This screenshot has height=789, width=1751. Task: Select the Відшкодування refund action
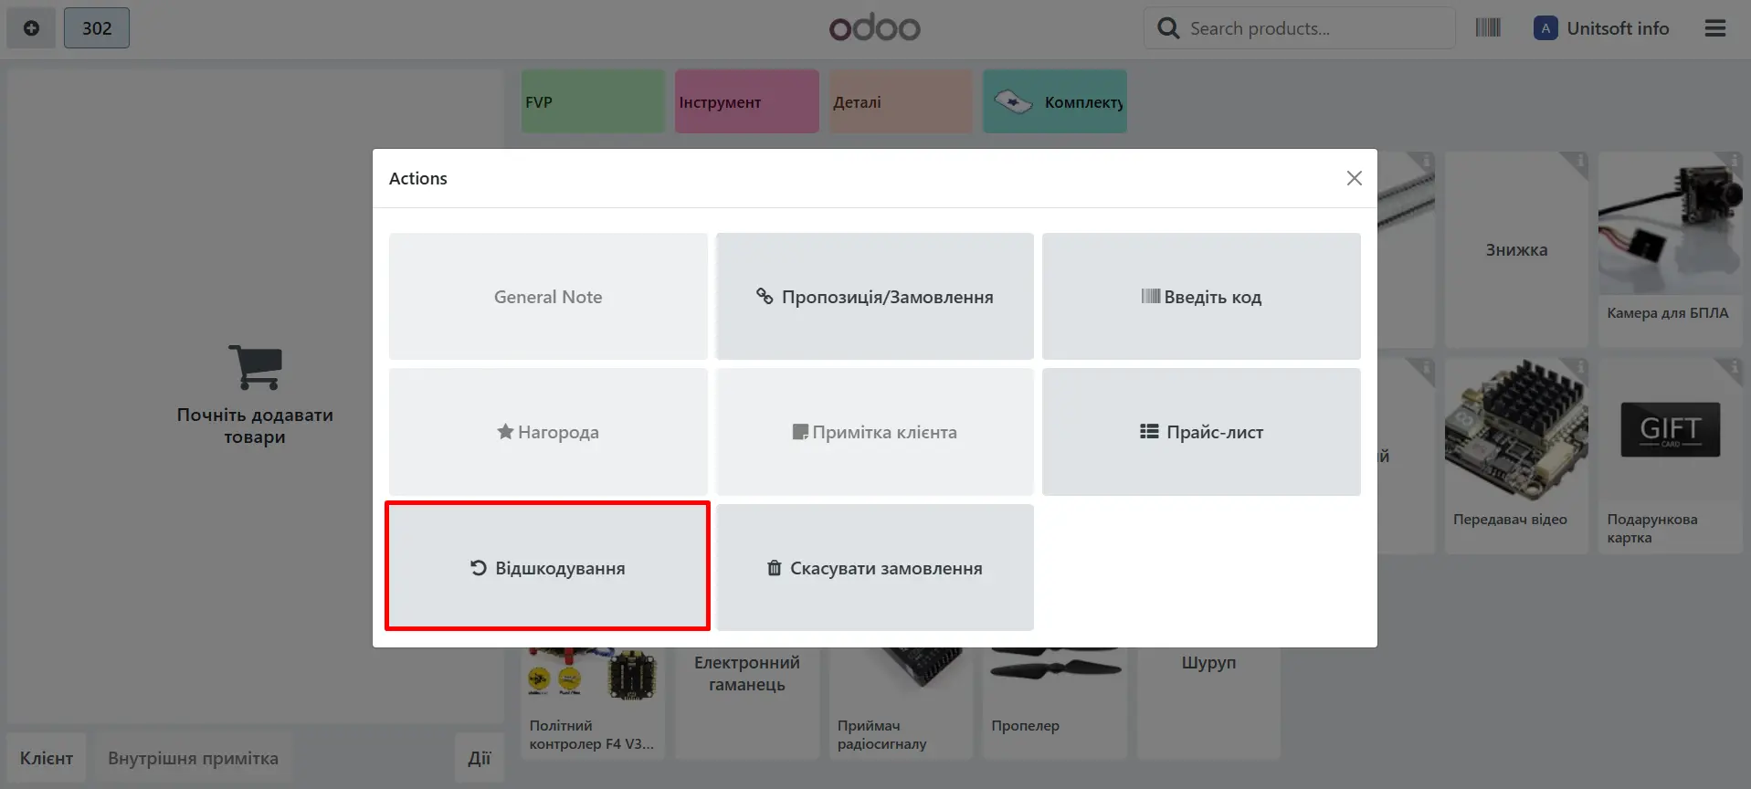pyautogui.click(x=547, y=567)
